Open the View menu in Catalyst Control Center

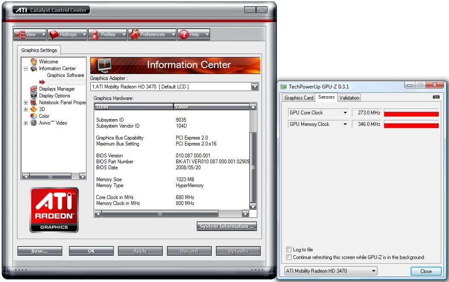tap(30, 34)
